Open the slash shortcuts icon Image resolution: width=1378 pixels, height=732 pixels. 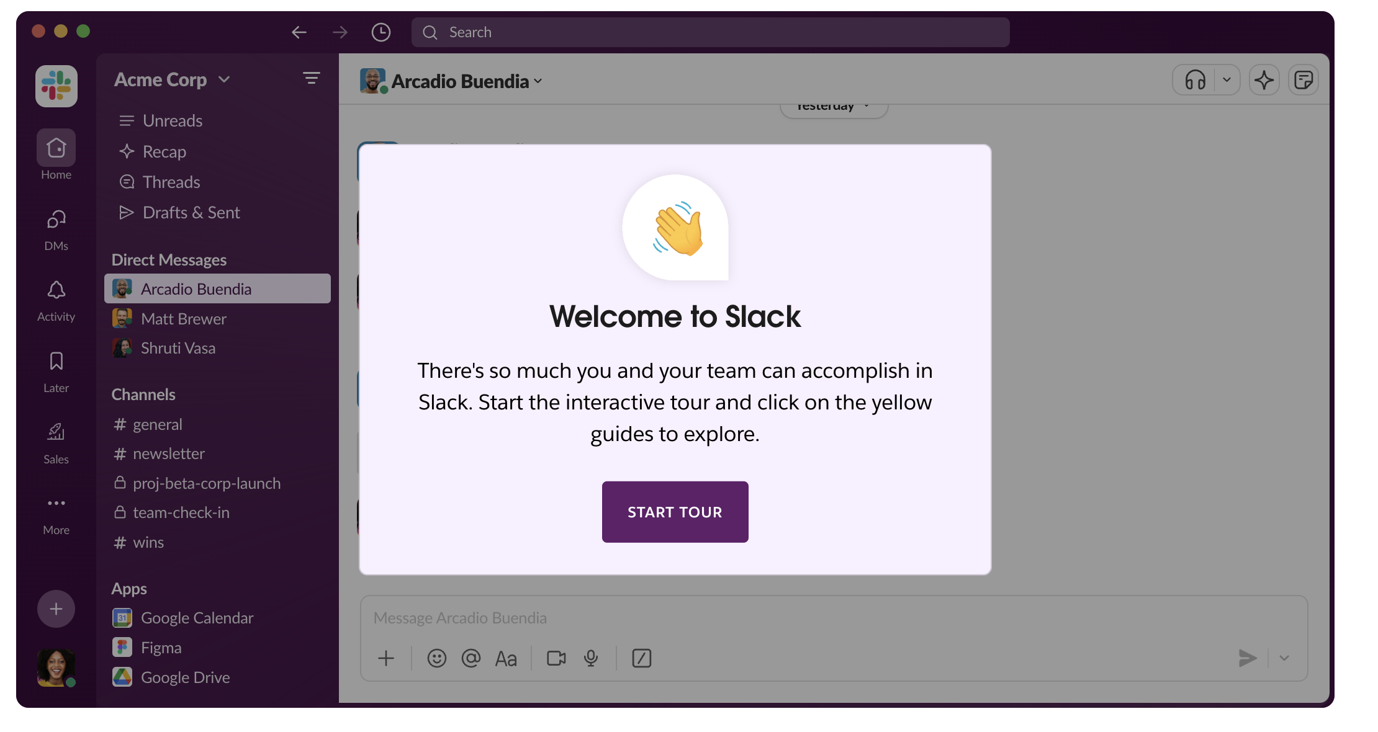click(x=642, y=658)
